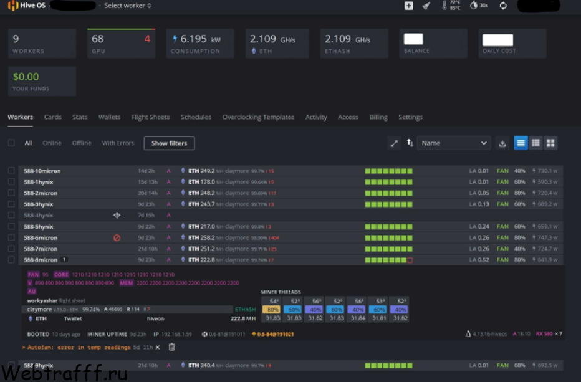Collapse the 588-8micron worker row
The image size is (581, 382).
tap(291, 260)
